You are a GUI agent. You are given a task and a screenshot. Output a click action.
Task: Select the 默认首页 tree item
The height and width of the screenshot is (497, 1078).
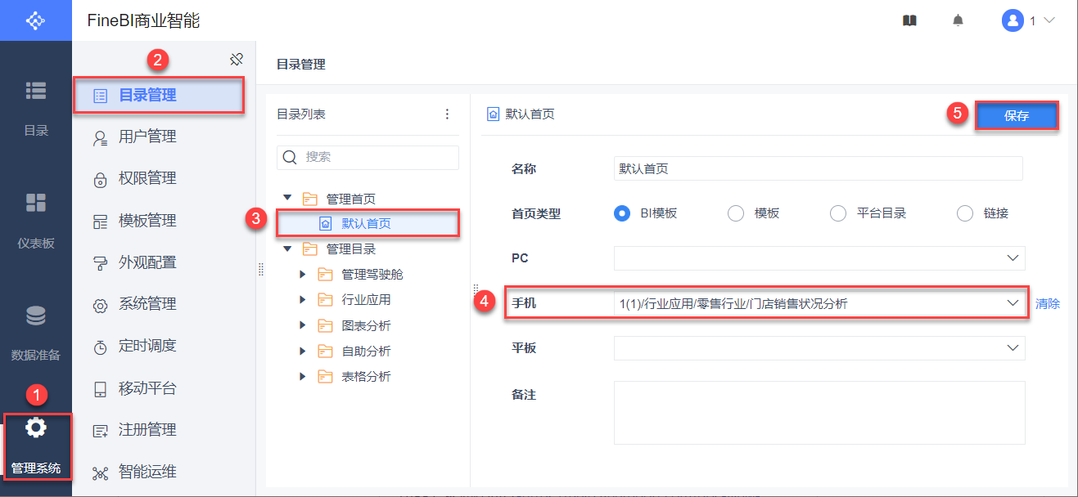click(x=365, y=223)
